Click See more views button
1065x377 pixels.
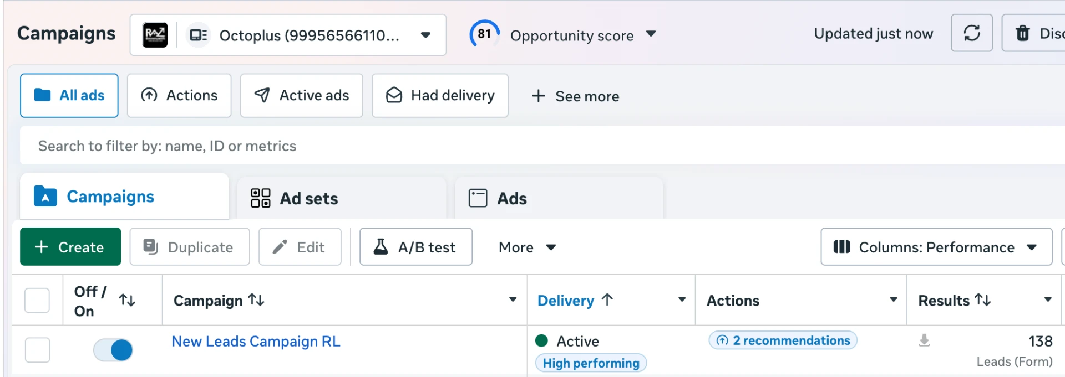point(575,96)
